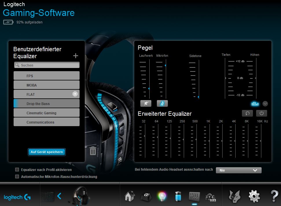
Task: Click the Logitech G logo in bottom bar
Action: point(17,197)
